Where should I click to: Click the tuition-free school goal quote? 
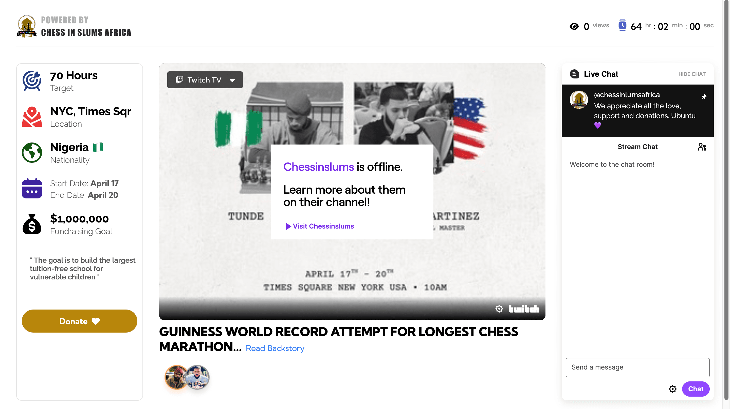point(83,269)
